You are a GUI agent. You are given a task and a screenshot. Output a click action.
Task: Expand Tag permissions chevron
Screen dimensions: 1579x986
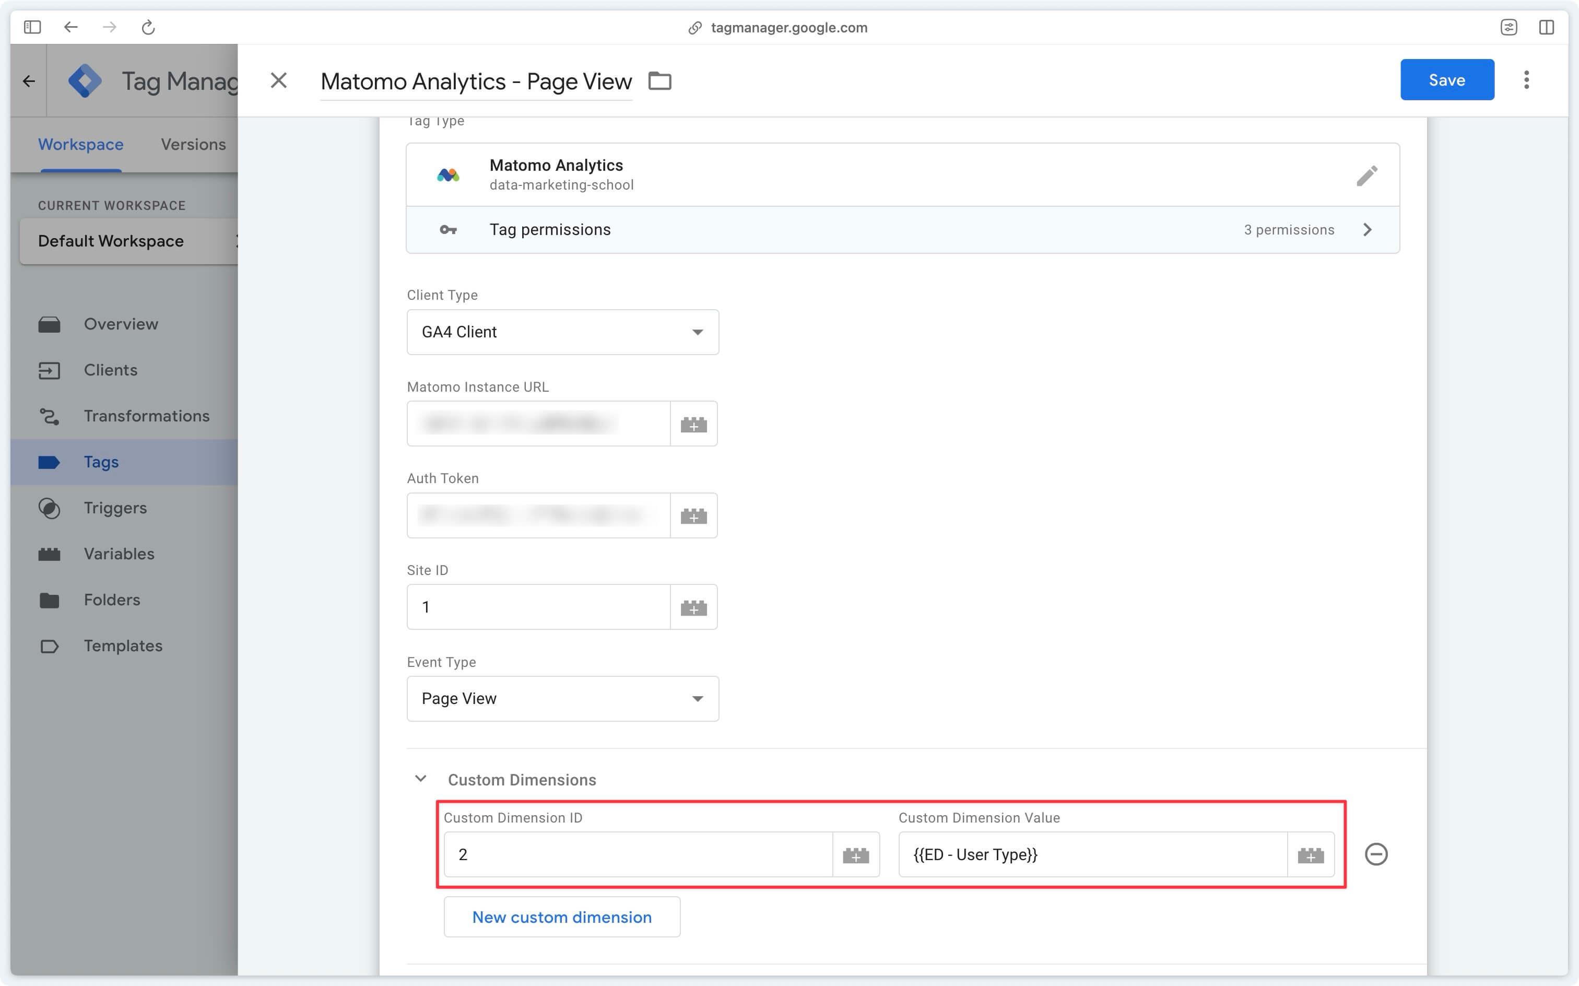coord(1367,230)
